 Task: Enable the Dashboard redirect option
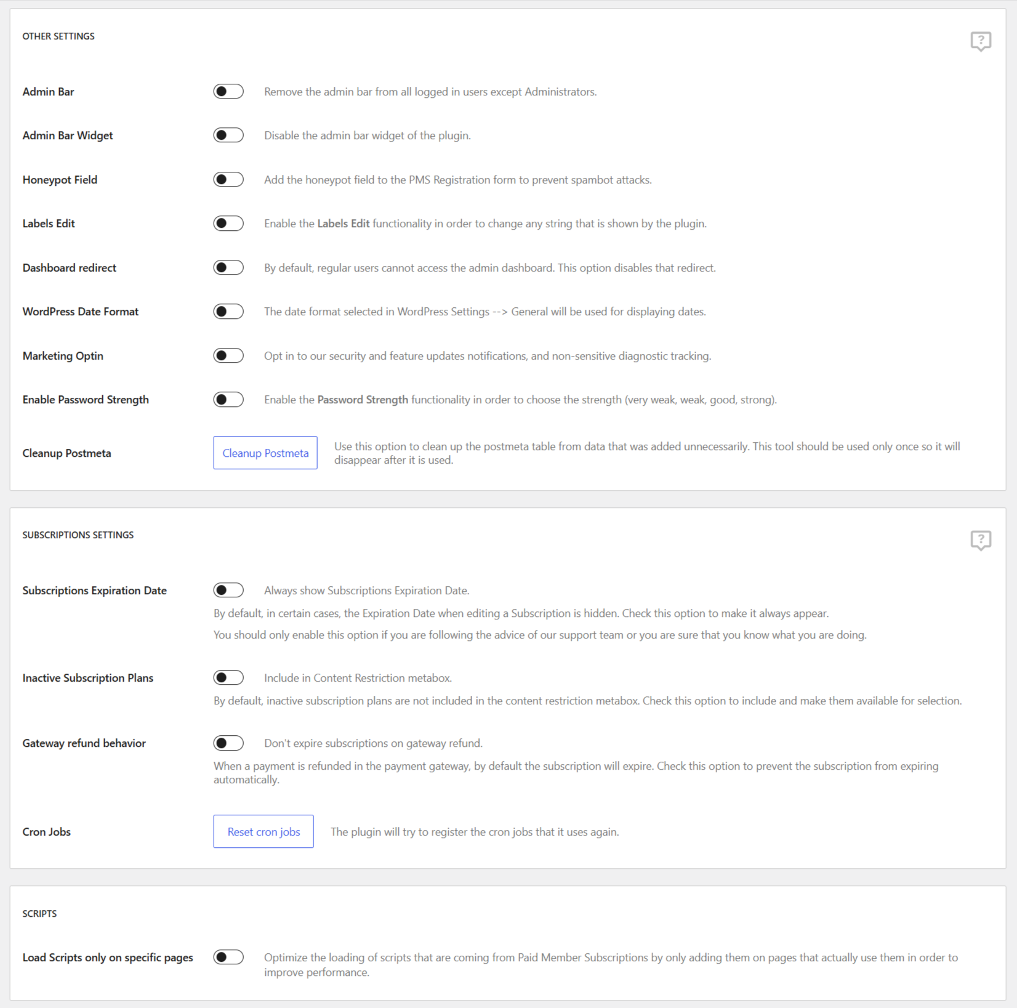(228, 267)
